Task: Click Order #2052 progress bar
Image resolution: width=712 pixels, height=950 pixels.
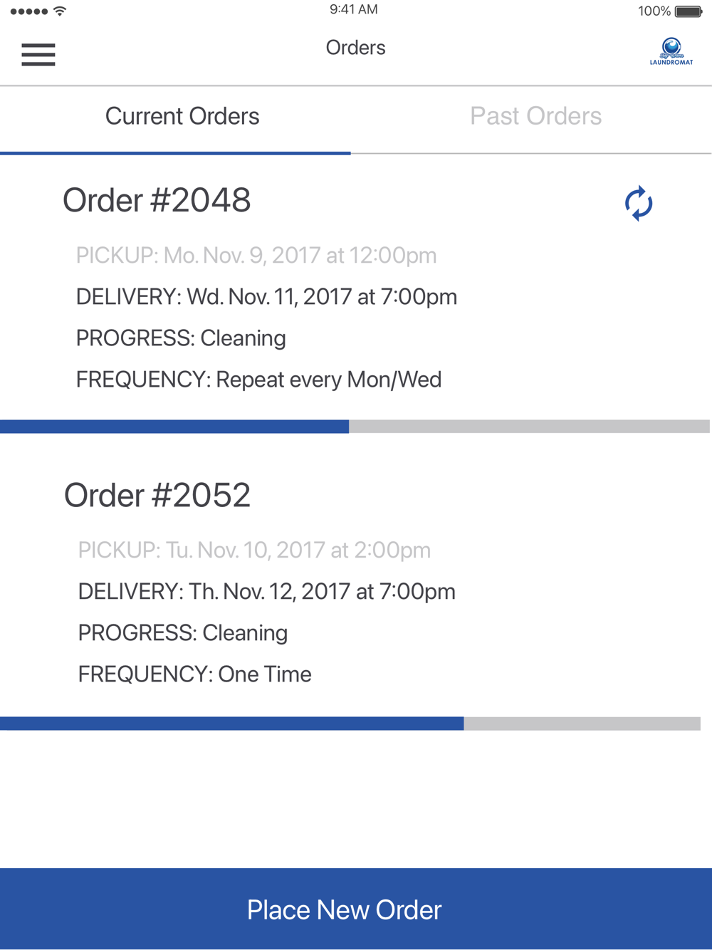Action: click(x=350, y=724)
